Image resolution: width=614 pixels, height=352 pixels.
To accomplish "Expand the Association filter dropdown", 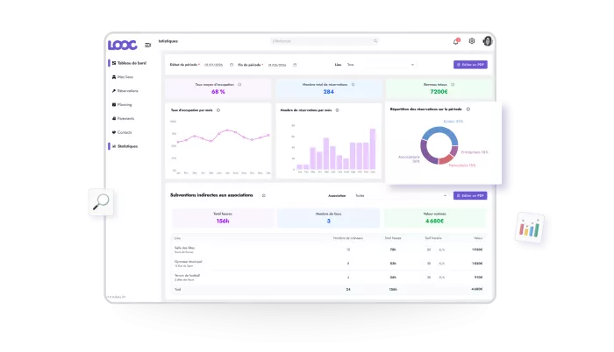I will pyautogui.click(x=400, y=195).
